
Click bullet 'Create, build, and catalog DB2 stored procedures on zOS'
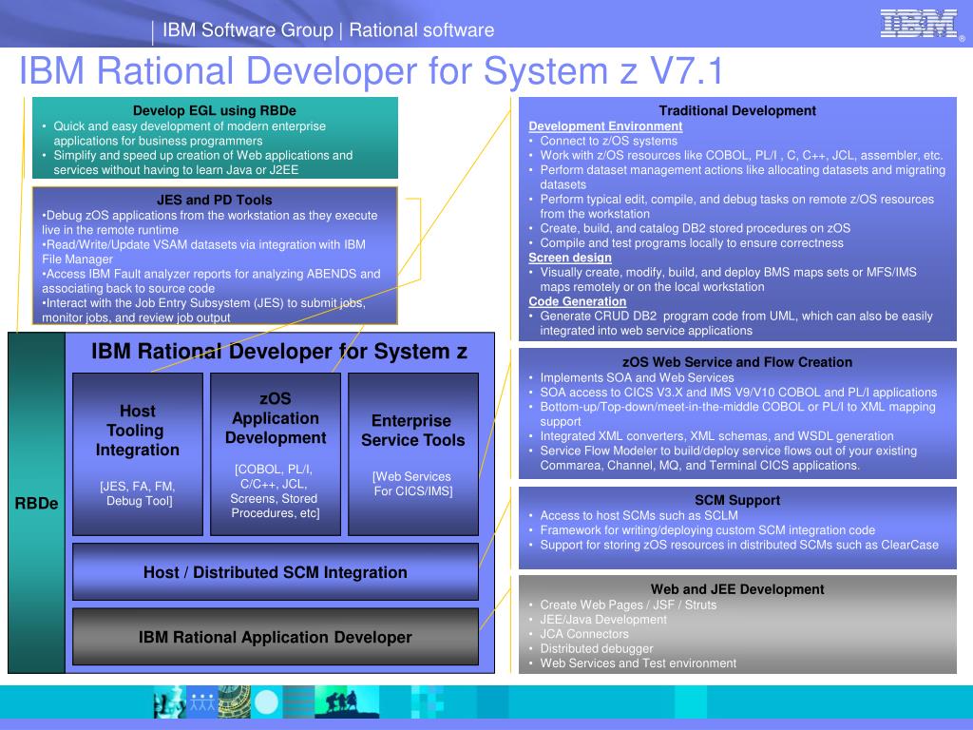click(695, 228)
